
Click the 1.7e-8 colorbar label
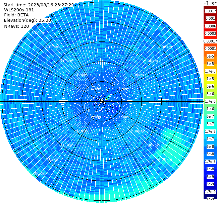(210, 162)
